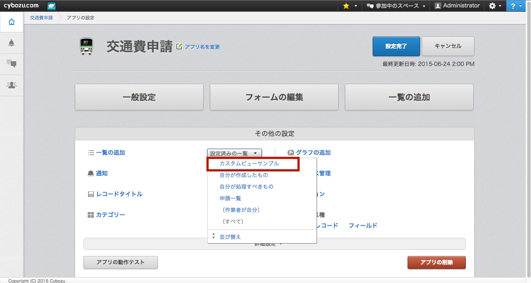Click the red アプリの削除 button
The width and height of the screenshot is (531, 283).
[436, 263]
